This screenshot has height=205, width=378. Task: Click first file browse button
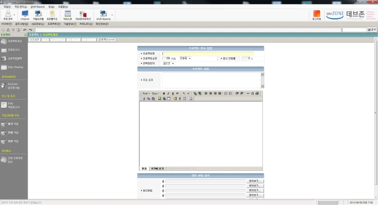(255, 181)
